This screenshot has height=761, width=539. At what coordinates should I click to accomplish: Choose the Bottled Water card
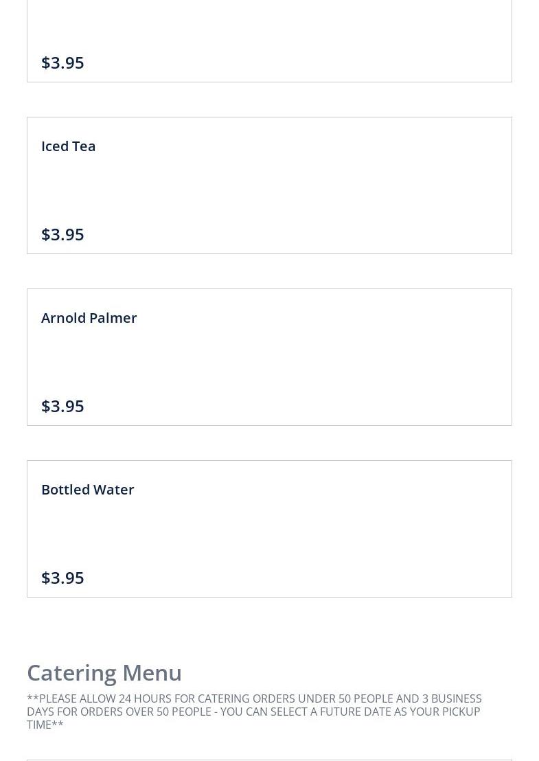(269, 529)
